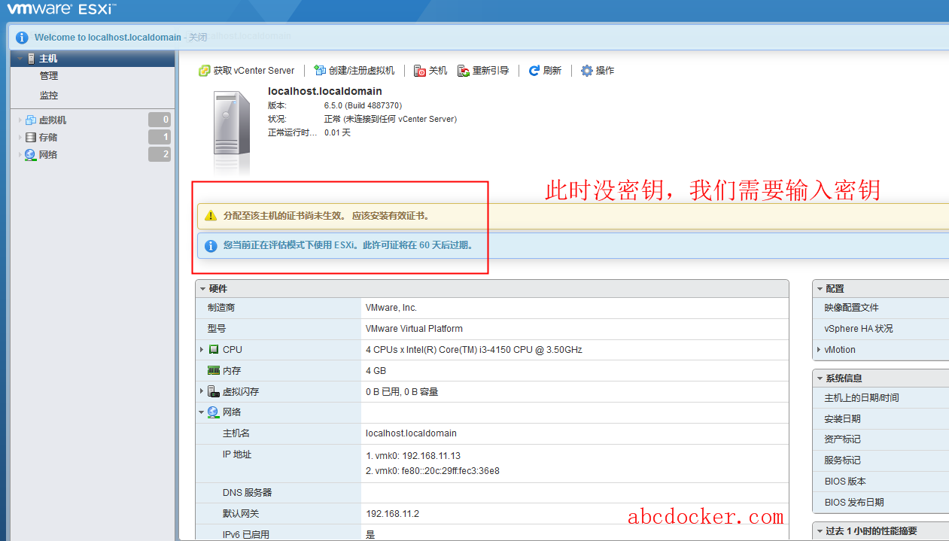The image size is (949, 541).
Task: Expand the vMotion configuration row
Action: (x=819, y=350)
